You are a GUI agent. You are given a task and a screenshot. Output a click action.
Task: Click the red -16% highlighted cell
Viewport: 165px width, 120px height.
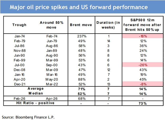pos(143,36)
